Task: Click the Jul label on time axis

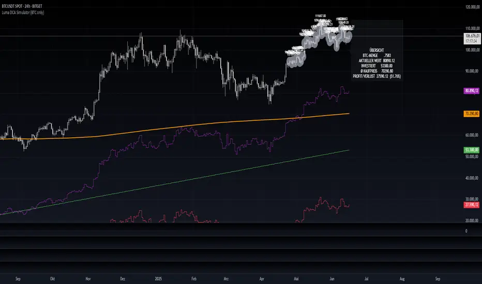Action: click(367, 279)
